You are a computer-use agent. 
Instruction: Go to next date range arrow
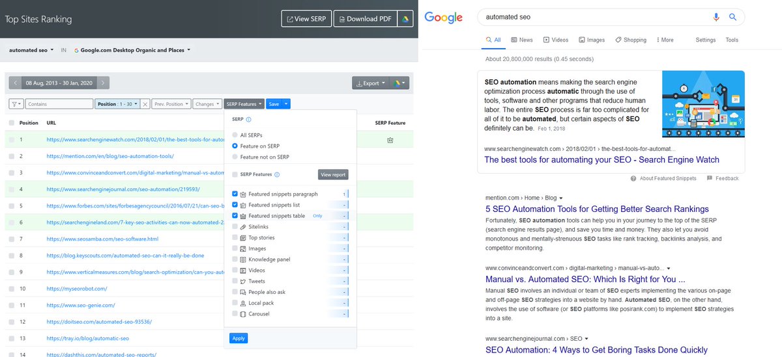point(104,83)
